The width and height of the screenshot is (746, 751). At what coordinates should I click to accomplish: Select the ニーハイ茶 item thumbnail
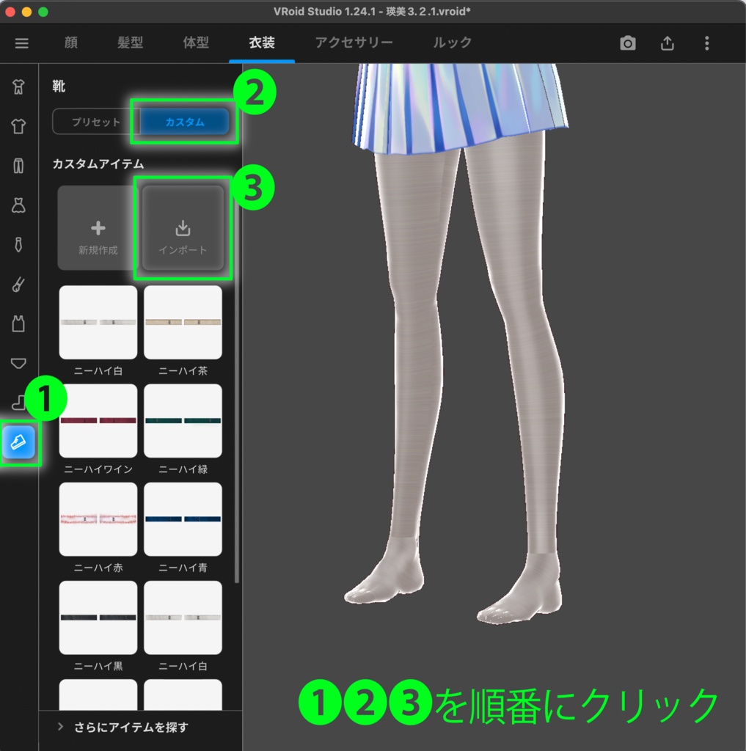pos(183,322)
